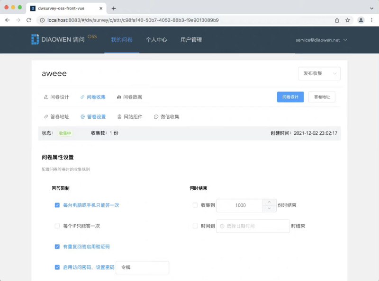Open the 用户管理 menu item
379x281 pixels.
(190, 40)
